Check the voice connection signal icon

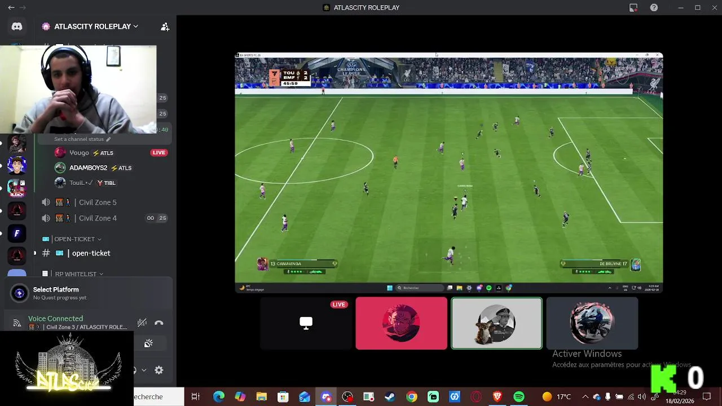coord(17,323)
